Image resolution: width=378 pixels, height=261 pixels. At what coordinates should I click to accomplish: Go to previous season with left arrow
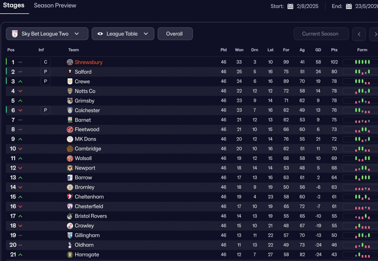click(x=359, y=34)
